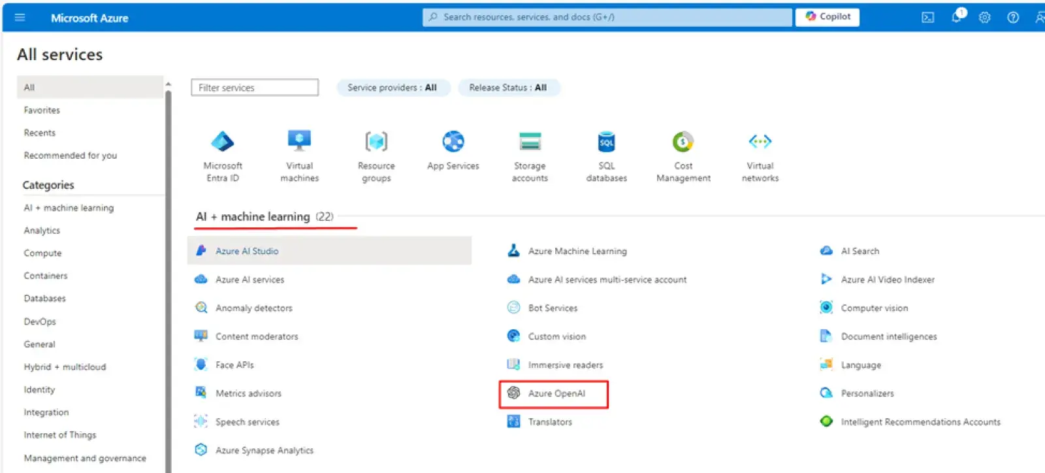1045x473 pixels.
Task: Click the Bot Services icon
Action: coord(514,308)
